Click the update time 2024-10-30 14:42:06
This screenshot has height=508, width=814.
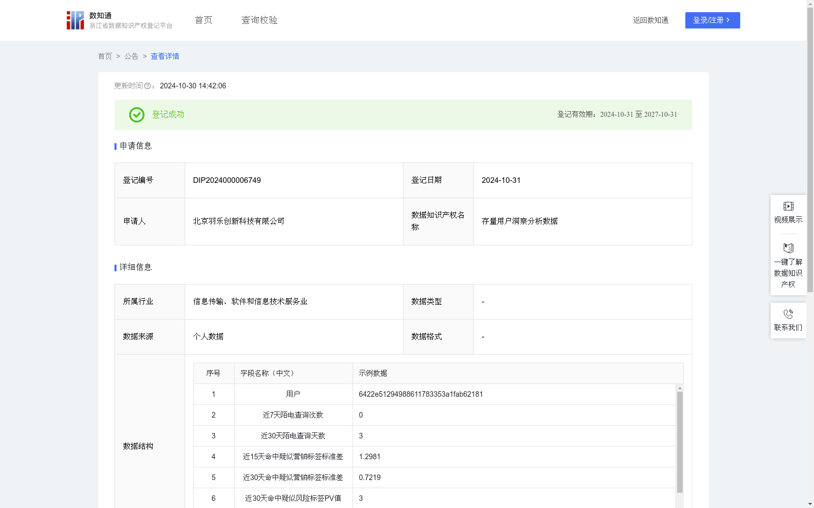193,86
